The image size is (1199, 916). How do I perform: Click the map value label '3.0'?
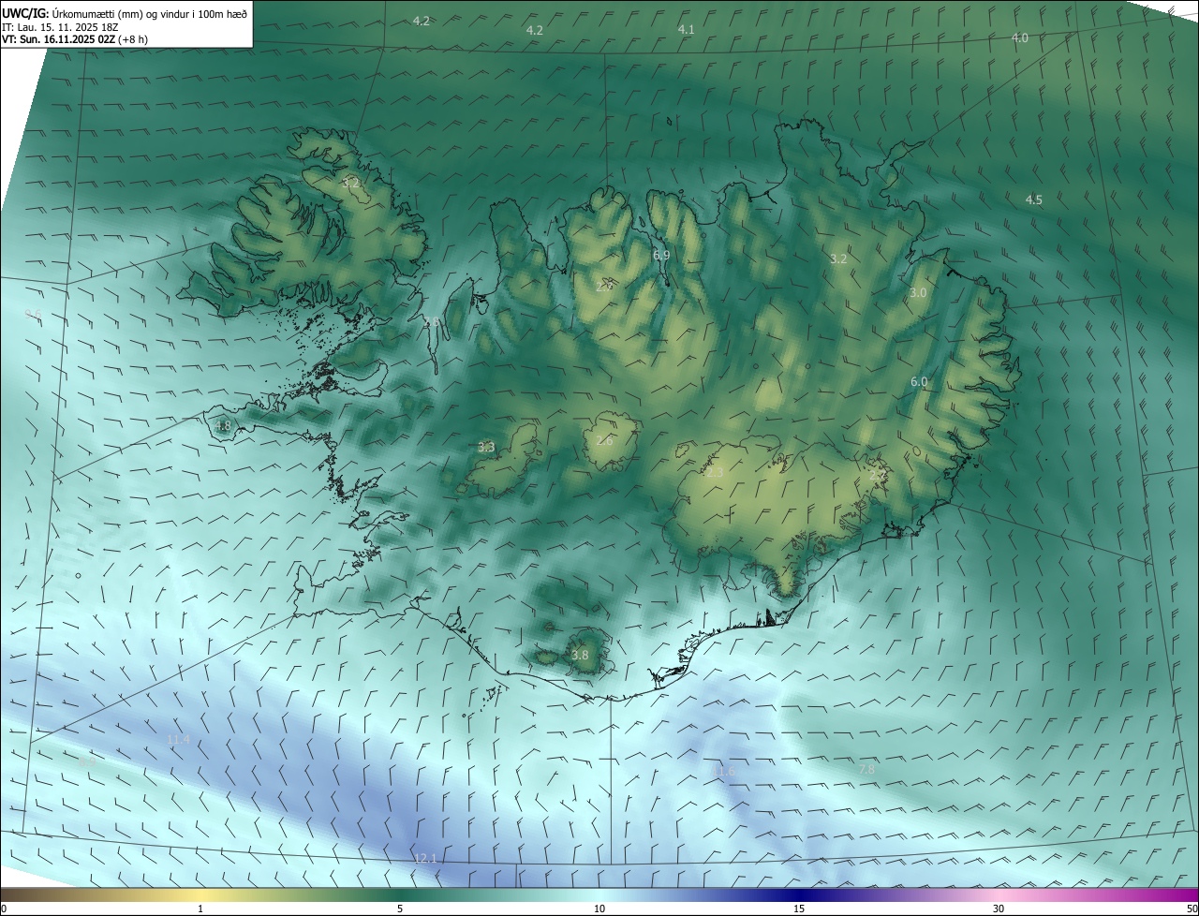(x=918, y=293)
